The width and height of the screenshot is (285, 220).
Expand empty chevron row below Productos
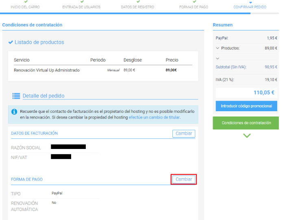pos(218,58)
